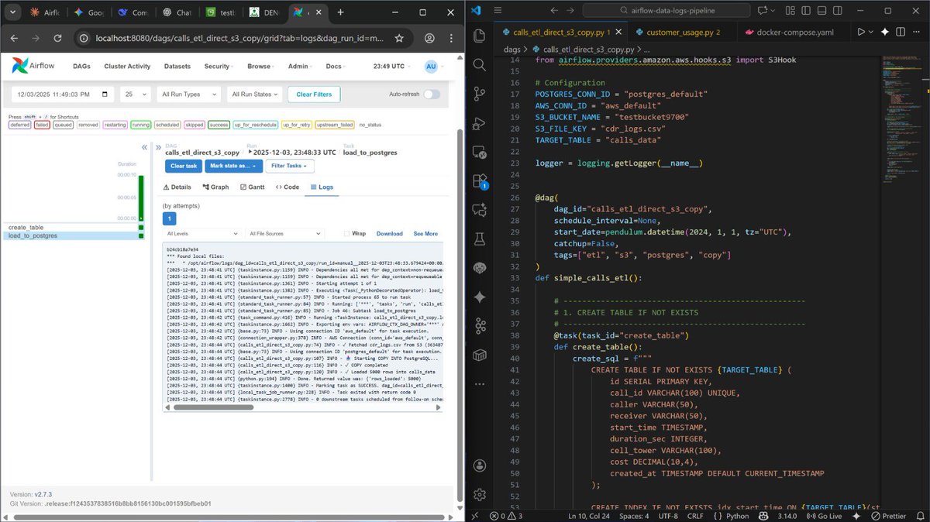Open the Docker panel in the activity bar
Screen dimensions: 930x522
coord(479,355)
